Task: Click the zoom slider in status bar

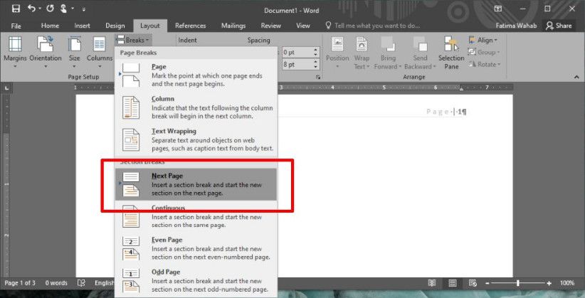Action: point(517,283)
